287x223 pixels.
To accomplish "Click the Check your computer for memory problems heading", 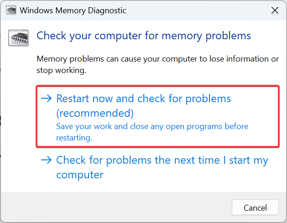I will [x=143, y=36].
